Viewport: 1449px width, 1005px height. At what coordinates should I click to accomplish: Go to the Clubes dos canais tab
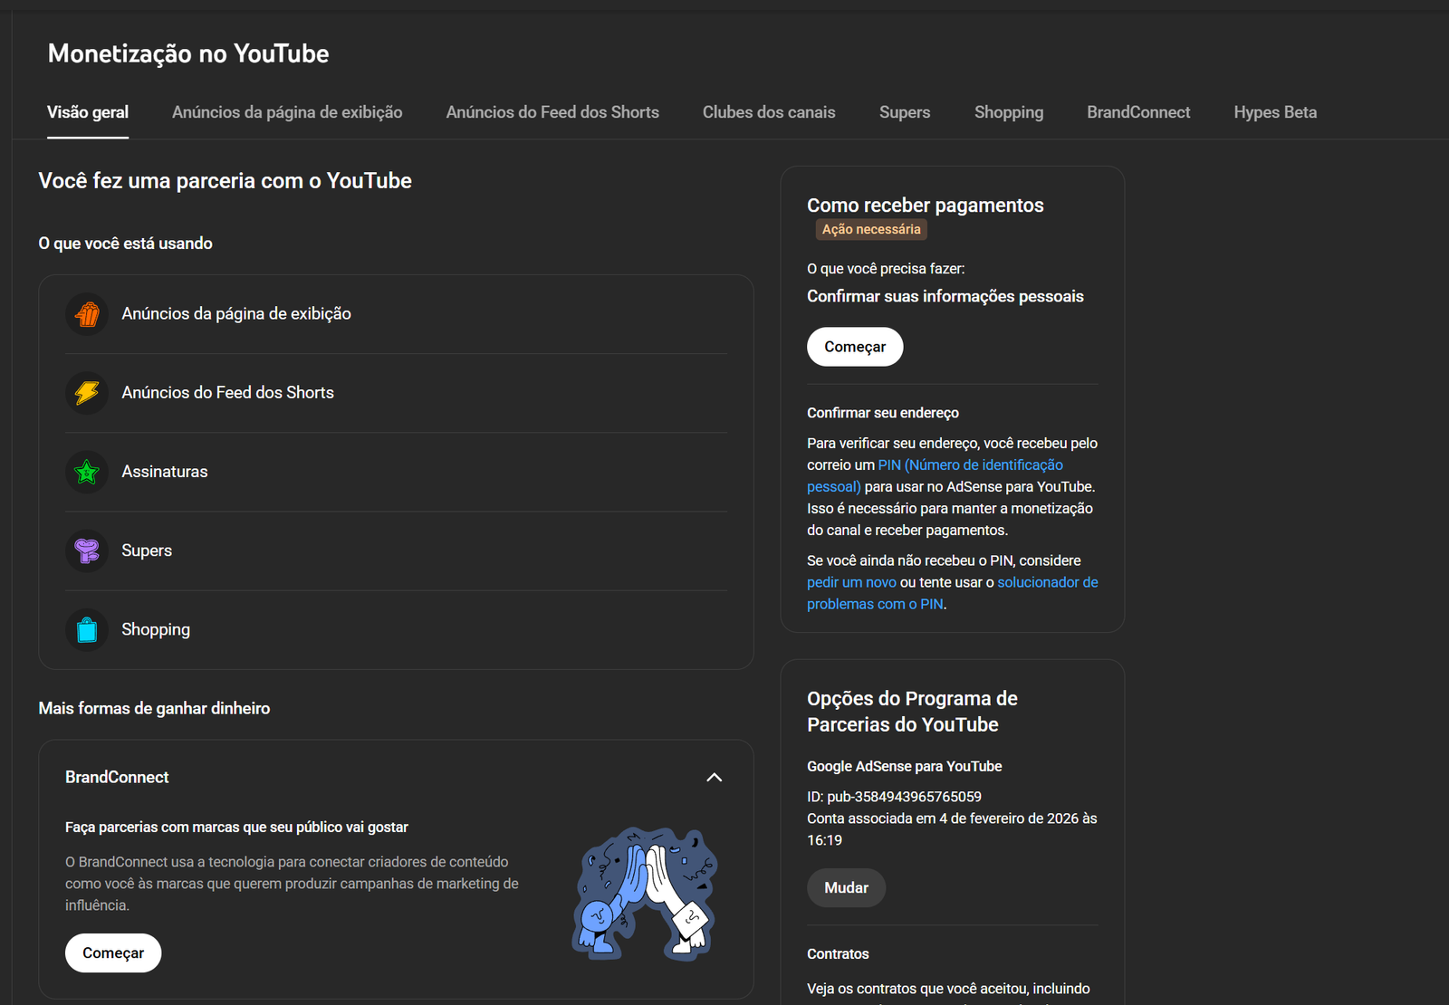click(x=769, y=112)
